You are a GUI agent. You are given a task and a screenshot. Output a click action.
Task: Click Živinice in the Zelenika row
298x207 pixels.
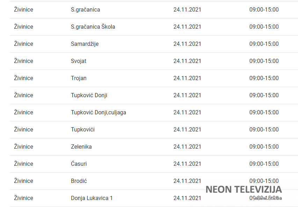point(23,147)
